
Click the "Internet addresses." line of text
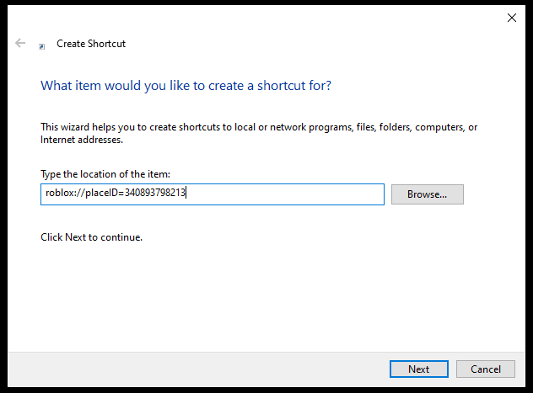(82, 140)
